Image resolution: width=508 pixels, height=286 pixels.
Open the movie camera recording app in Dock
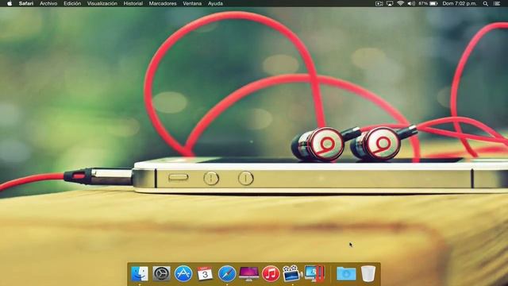point(292,273)
